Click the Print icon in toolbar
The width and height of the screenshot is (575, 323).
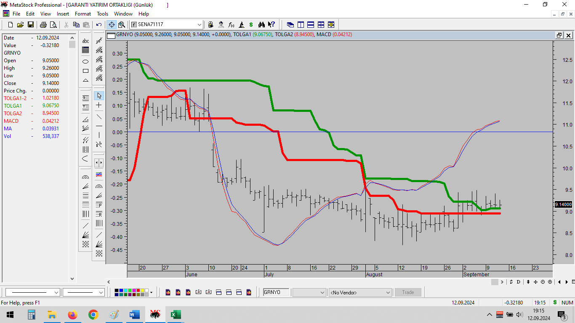pos(44,25)
